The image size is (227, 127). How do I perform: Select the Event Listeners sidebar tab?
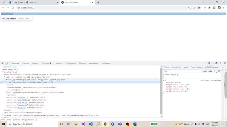tap(196, 67)
